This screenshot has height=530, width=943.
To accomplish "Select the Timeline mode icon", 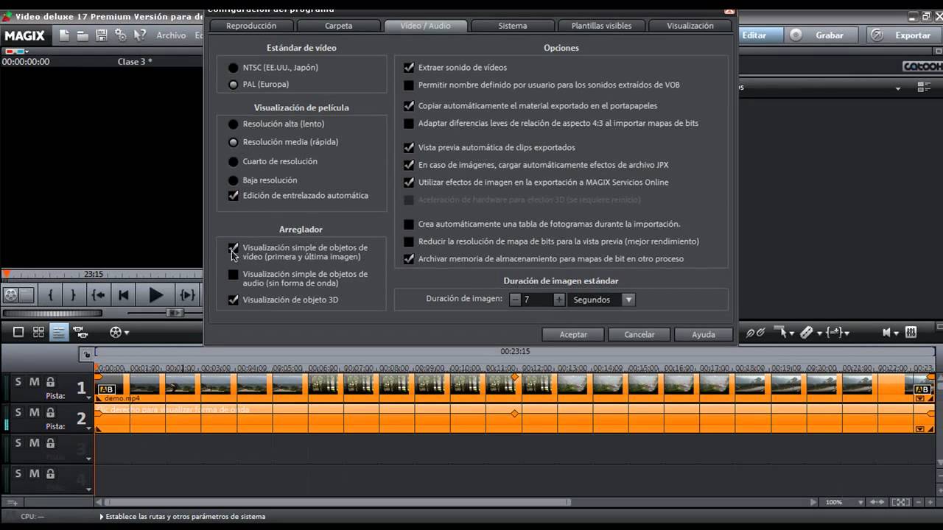I will point(59,332).
